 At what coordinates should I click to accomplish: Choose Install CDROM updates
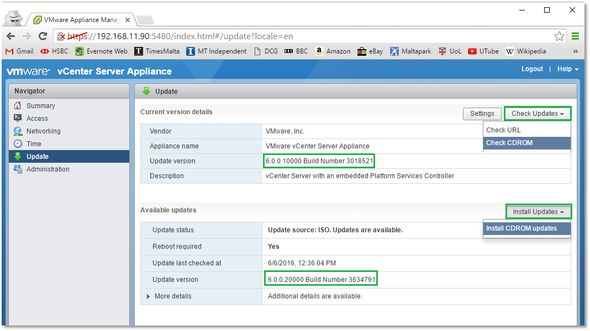coord(527,228)
